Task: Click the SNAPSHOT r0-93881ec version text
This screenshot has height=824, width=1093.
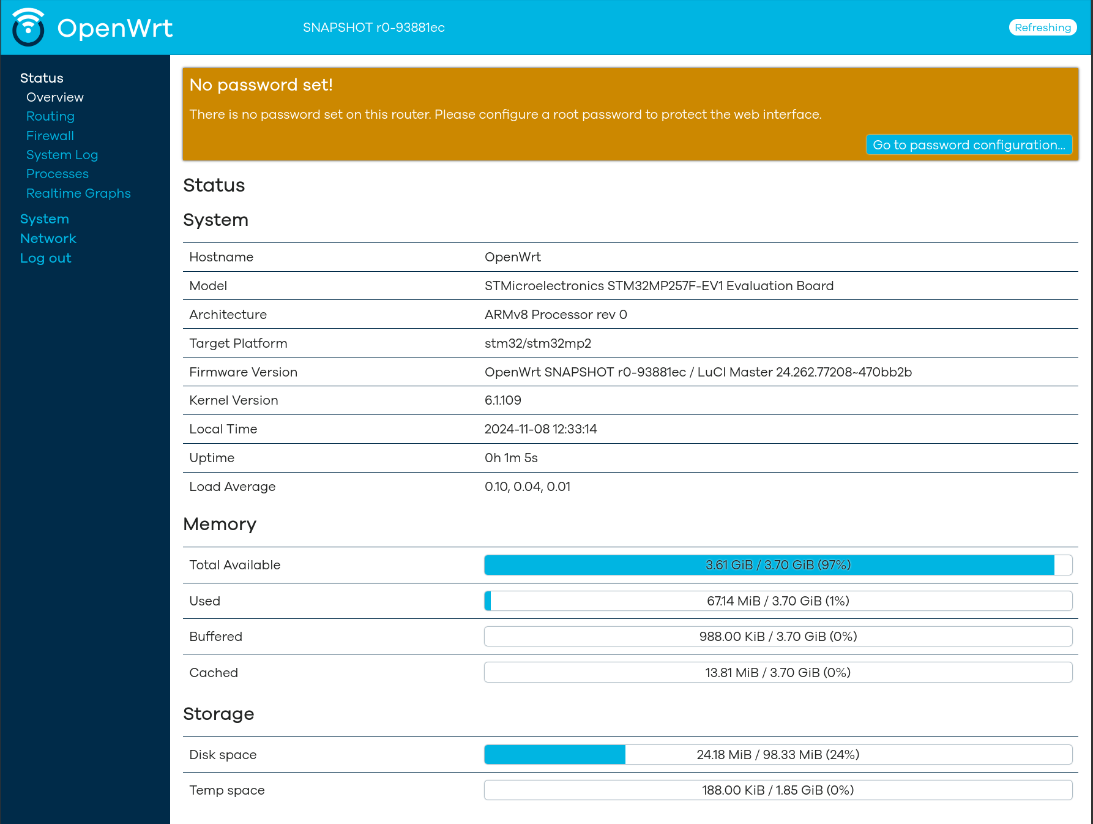Action: pyautogui.click(x=374, y=28)
